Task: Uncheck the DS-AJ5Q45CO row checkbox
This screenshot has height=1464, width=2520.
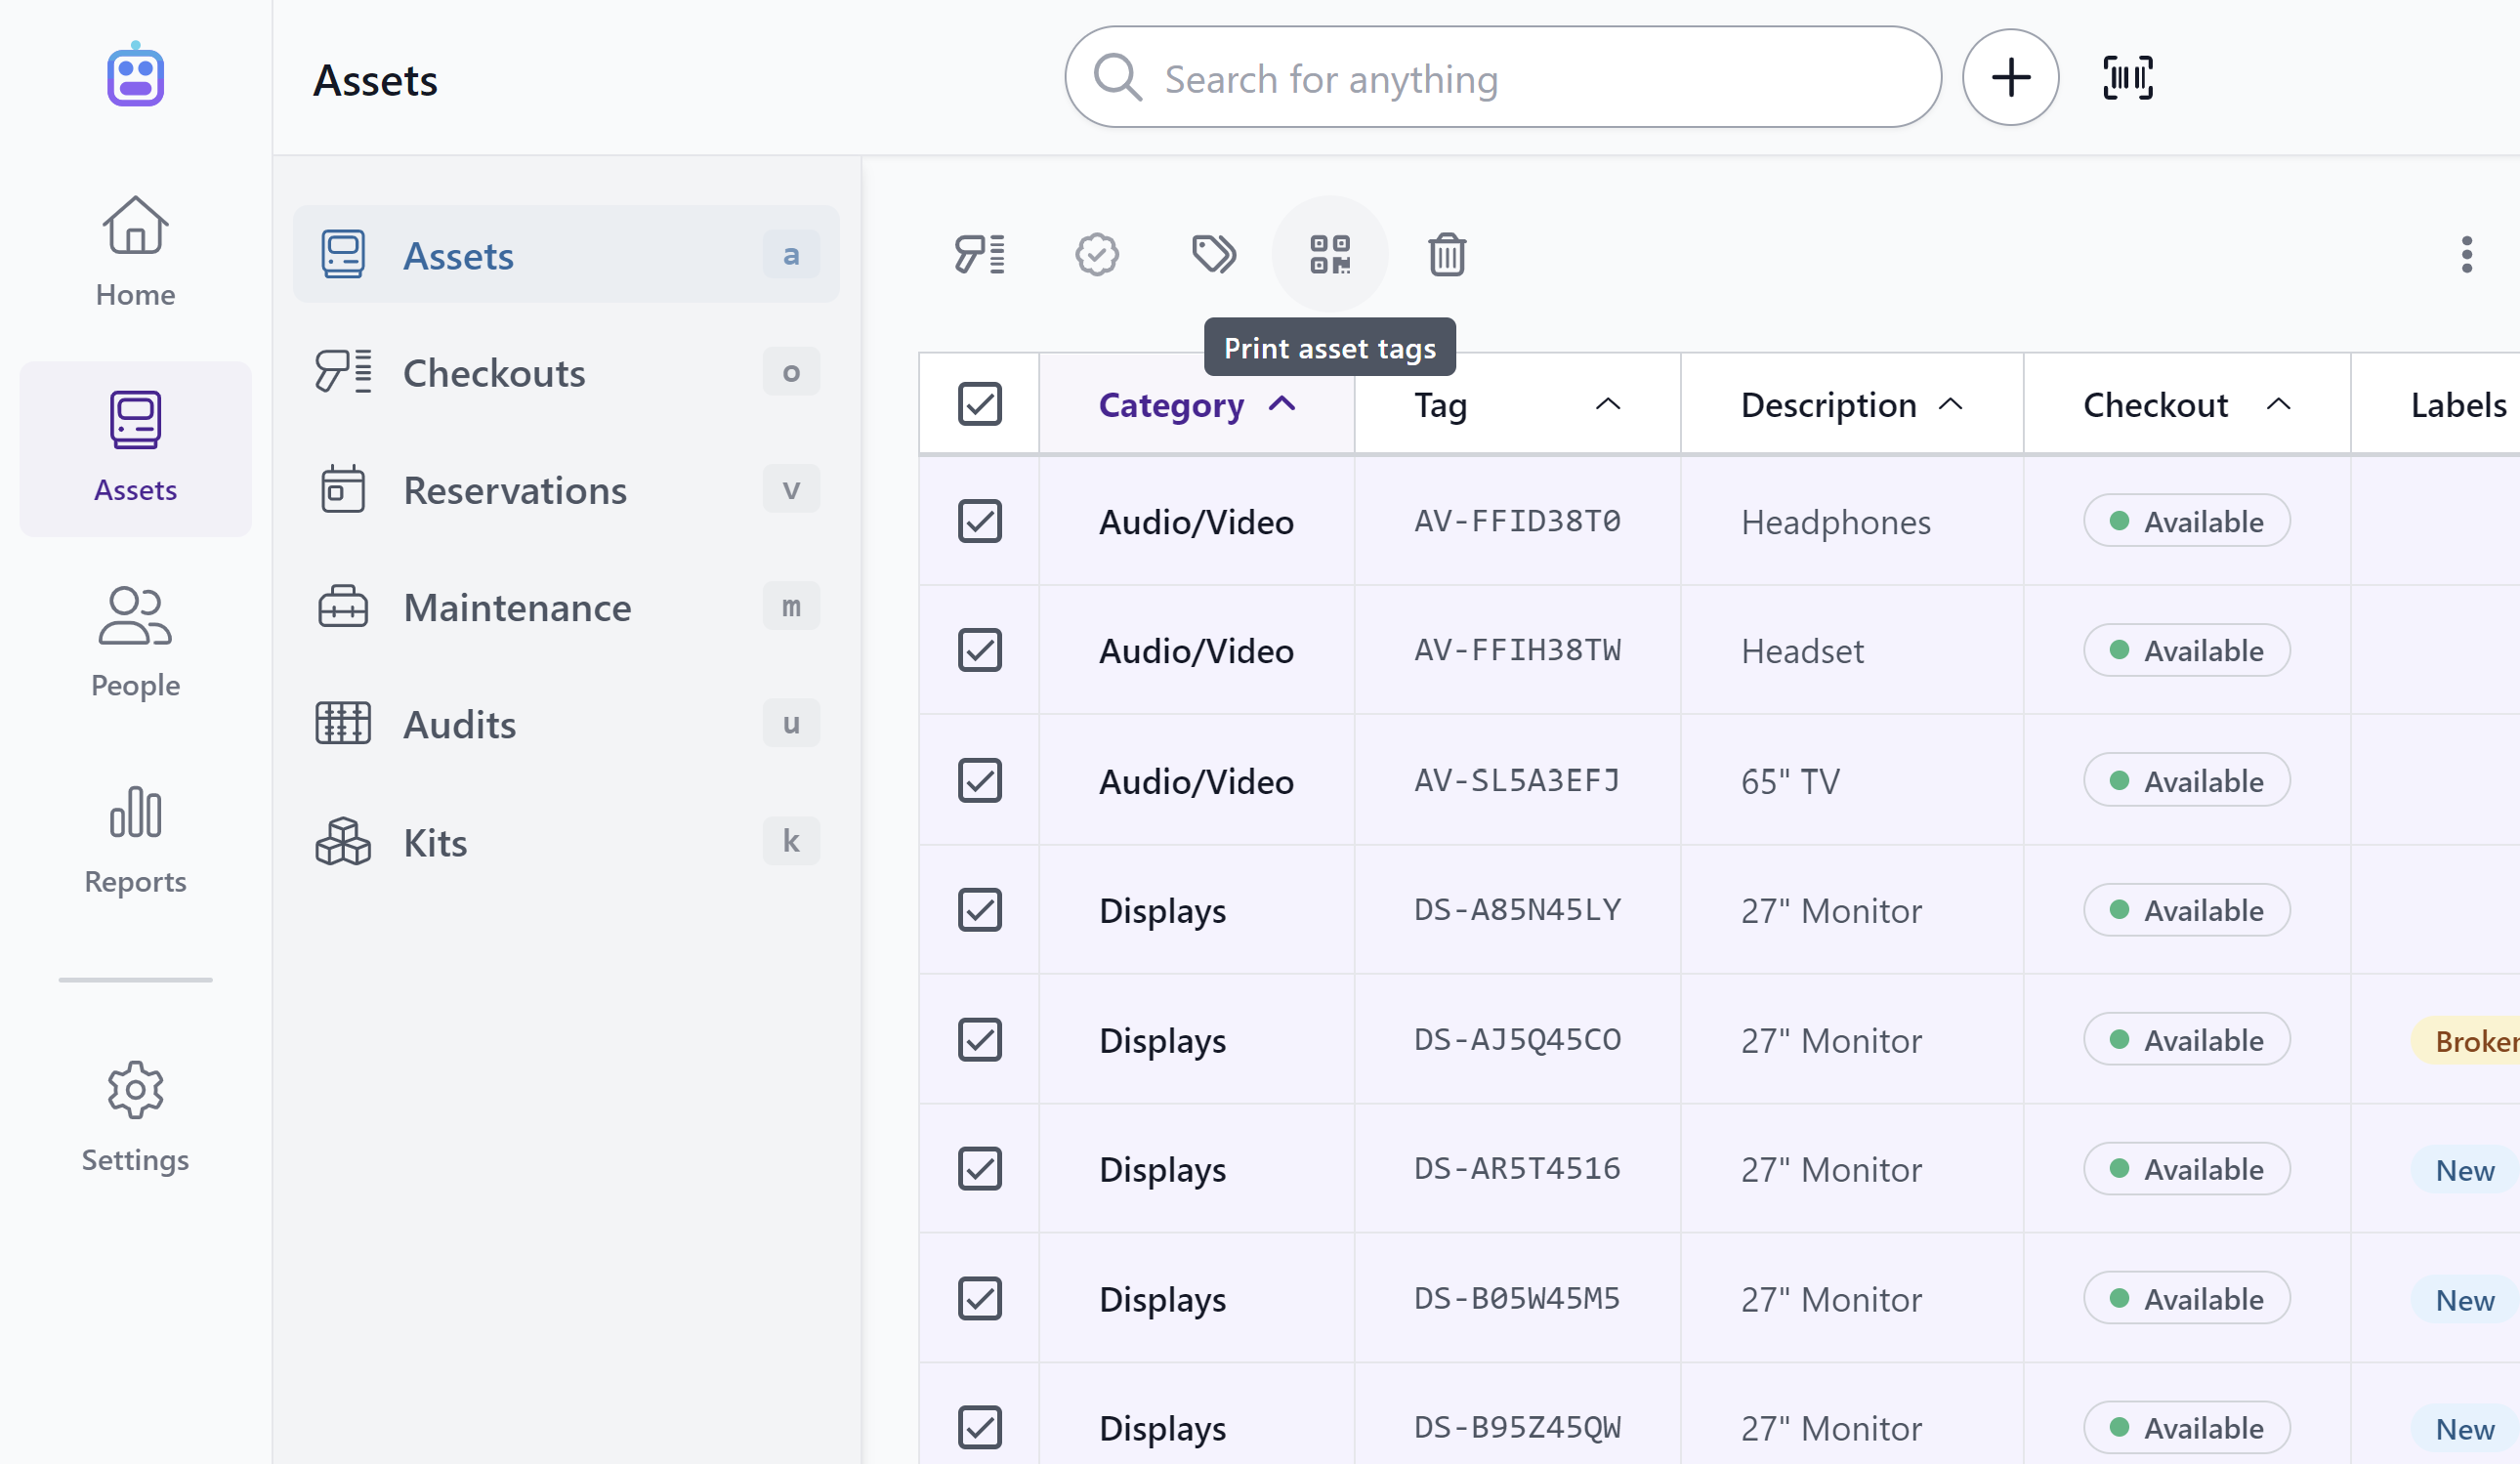Action: [x=979, y=1039]
